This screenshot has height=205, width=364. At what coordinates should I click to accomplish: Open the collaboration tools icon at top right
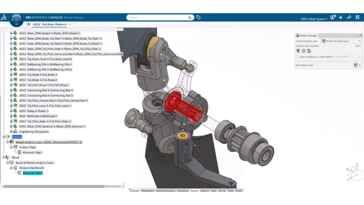(358, 18)
